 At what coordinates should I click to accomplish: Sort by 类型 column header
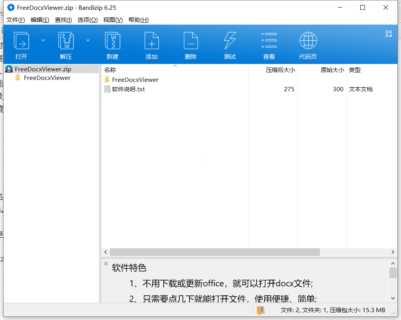point(372,70)
